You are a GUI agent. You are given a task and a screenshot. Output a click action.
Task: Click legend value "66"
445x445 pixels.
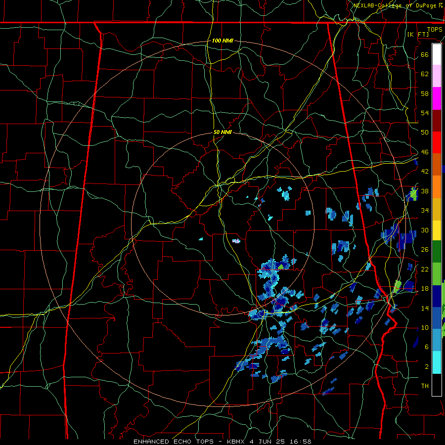coord(425,54)
